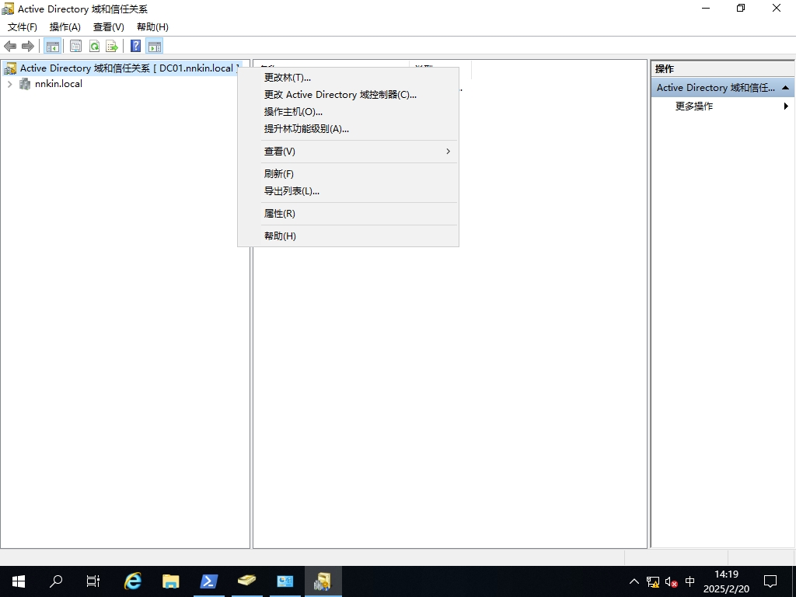The width and height of the screenshot is (796, 597).
Task: Open the 文件(F) menu in the menu bar
Action: coord(23,27)
